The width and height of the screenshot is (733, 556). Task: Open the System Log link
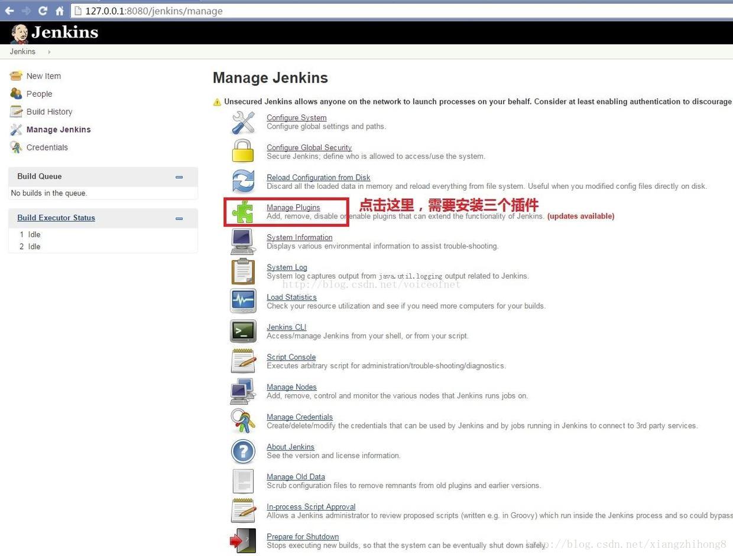287,267
